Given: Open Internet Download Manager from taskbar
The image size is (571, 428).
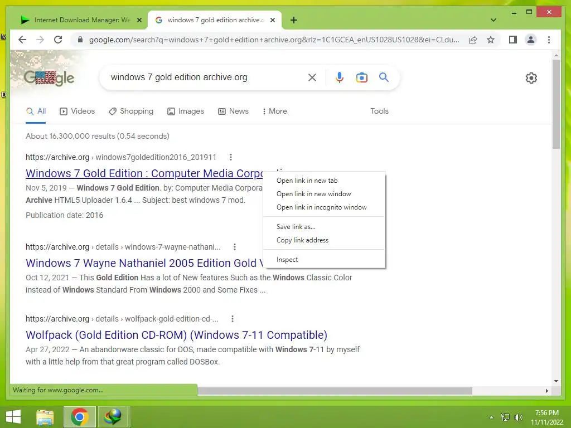Looking at the screenshot, I should pos(113,417).
